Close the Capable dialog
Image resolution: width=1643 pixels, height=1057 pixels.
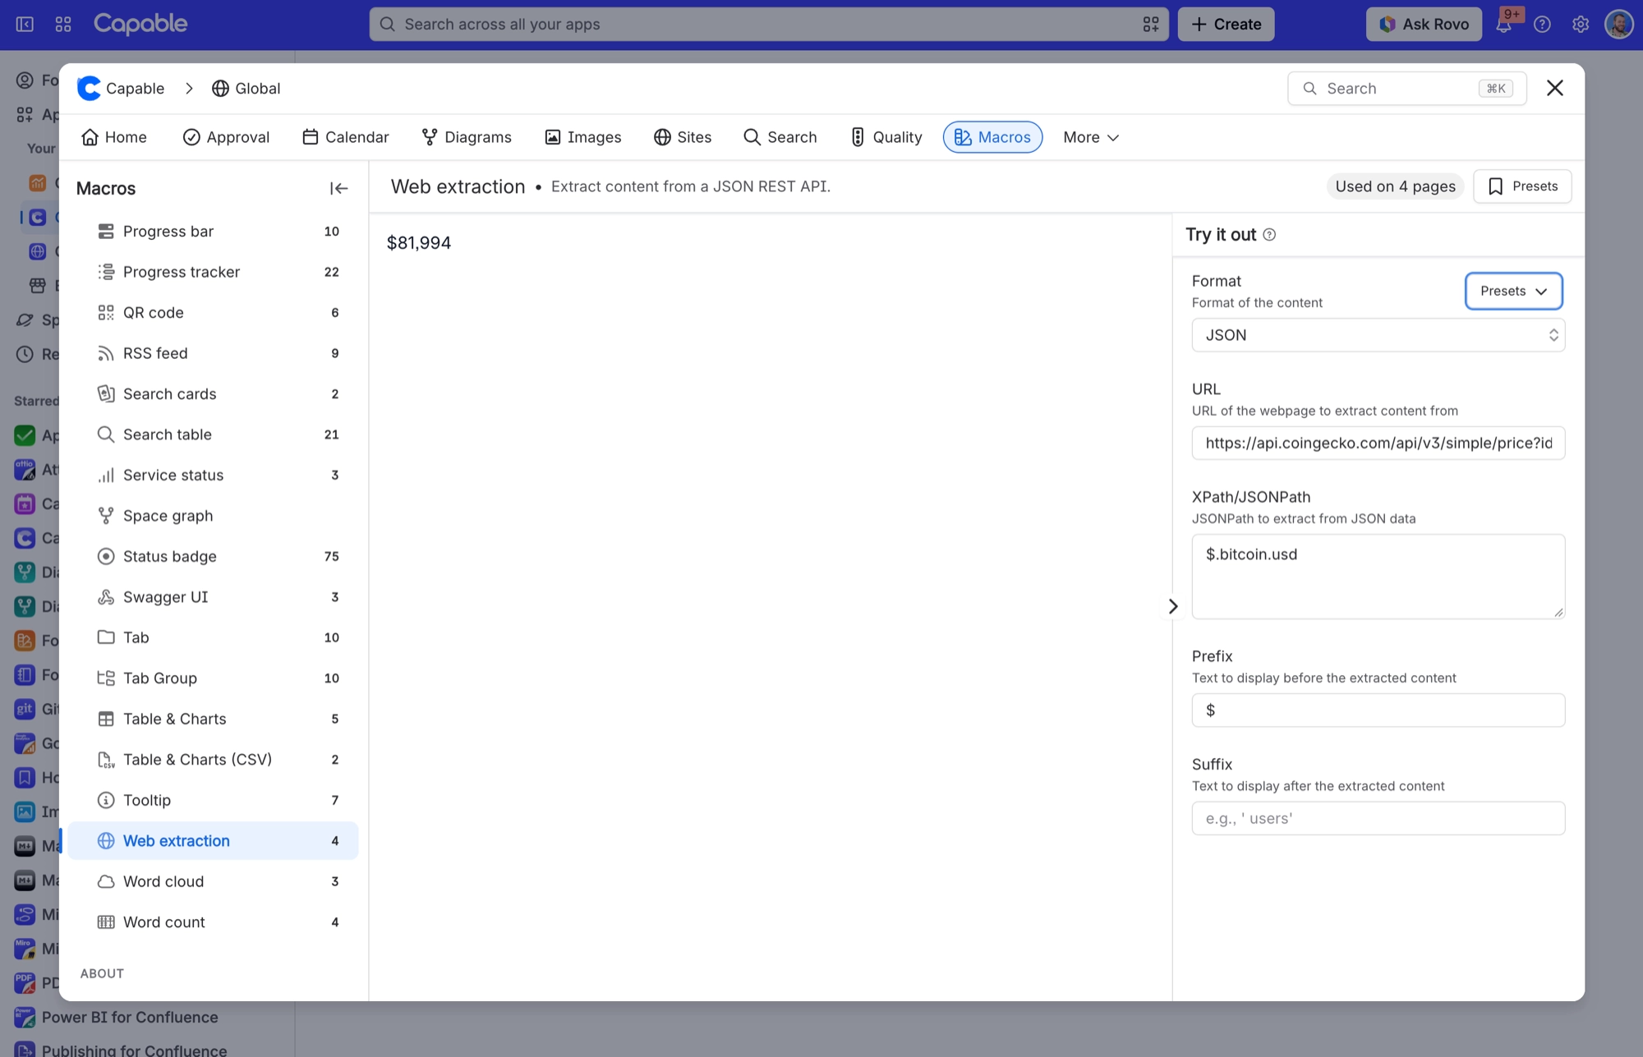(1554, 88)
